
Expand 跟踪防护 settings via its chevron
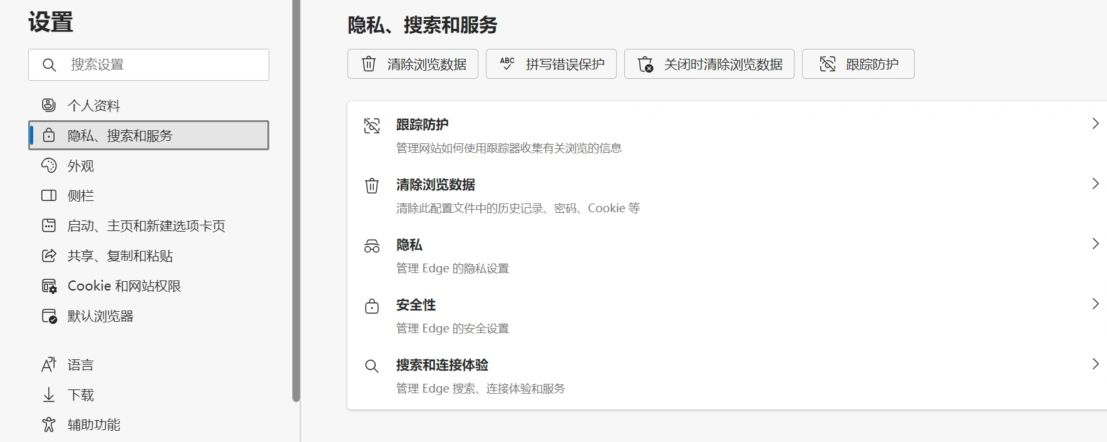tap(1095, 124)
